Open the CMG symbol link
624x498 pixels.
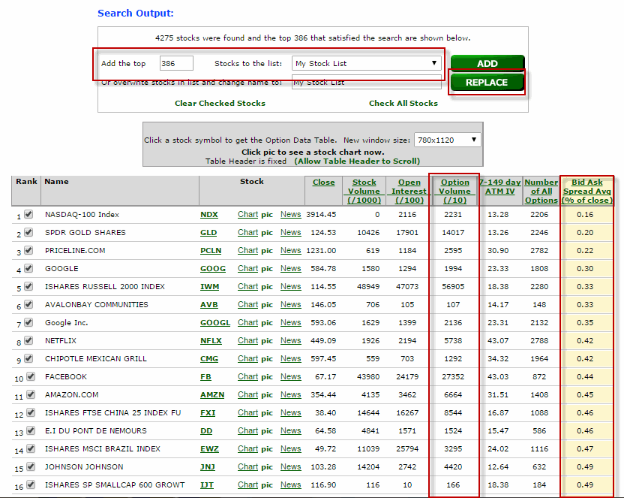(x=209, y=358)
